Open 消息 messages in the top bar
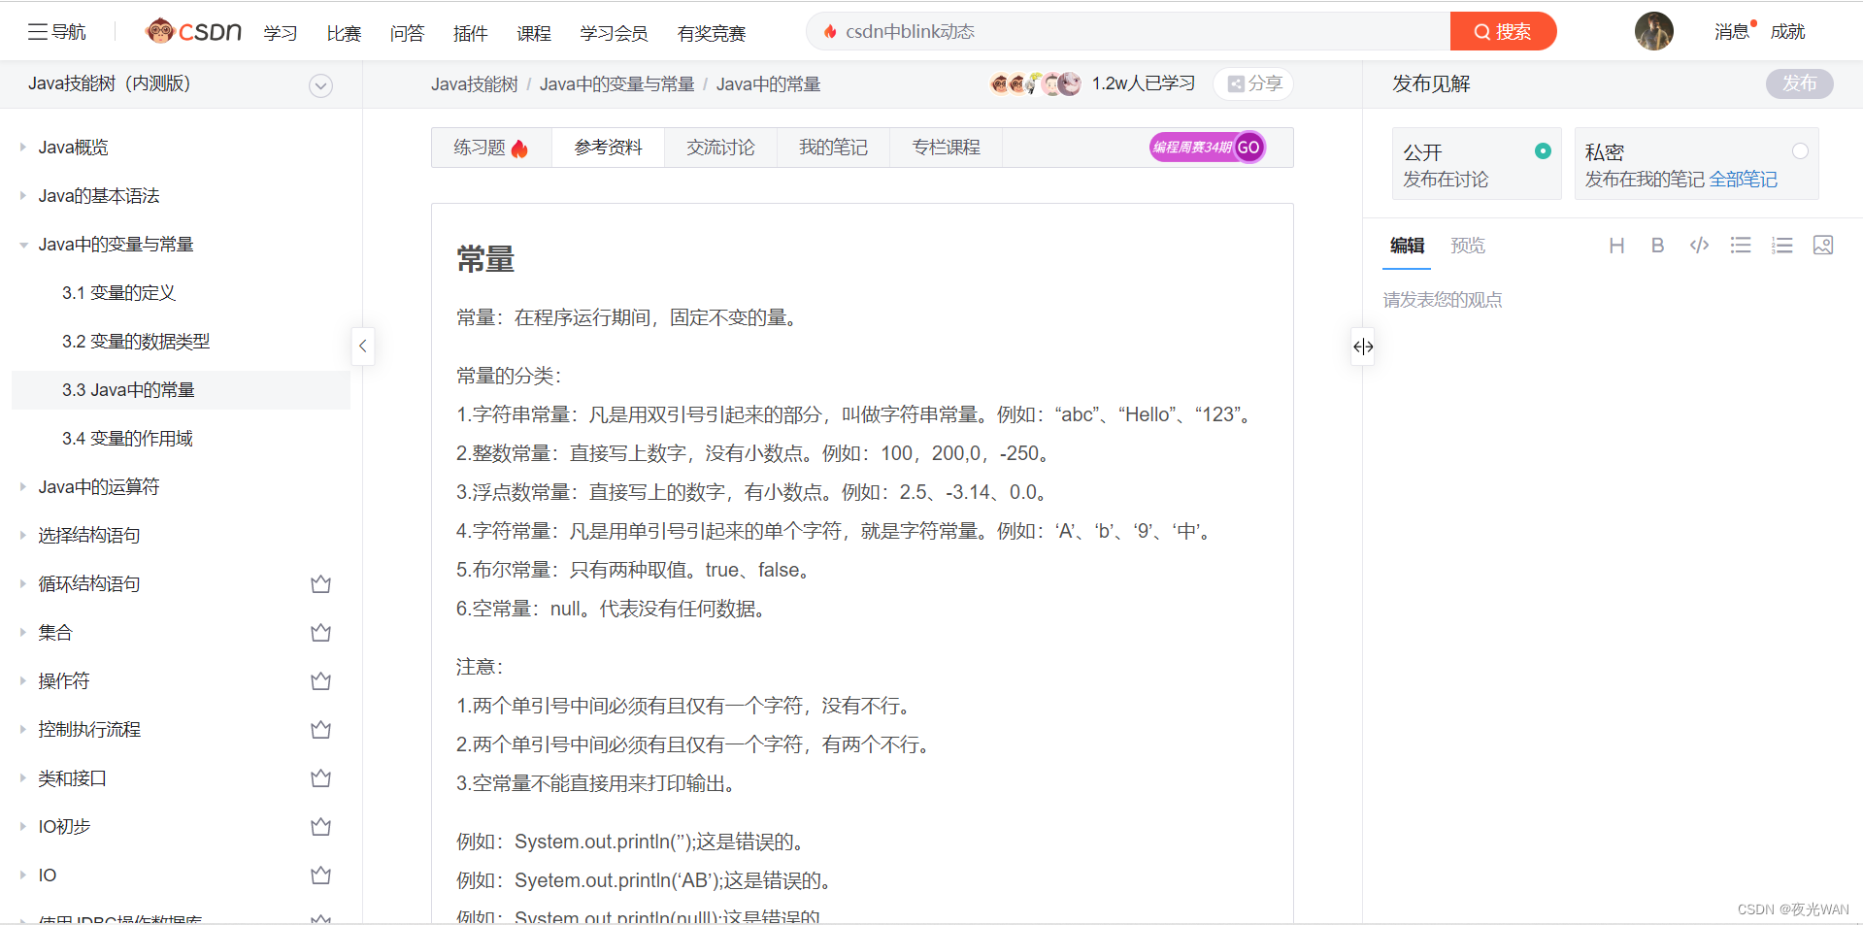This screenshot has width=1863, height=925. pos(1731,32)
